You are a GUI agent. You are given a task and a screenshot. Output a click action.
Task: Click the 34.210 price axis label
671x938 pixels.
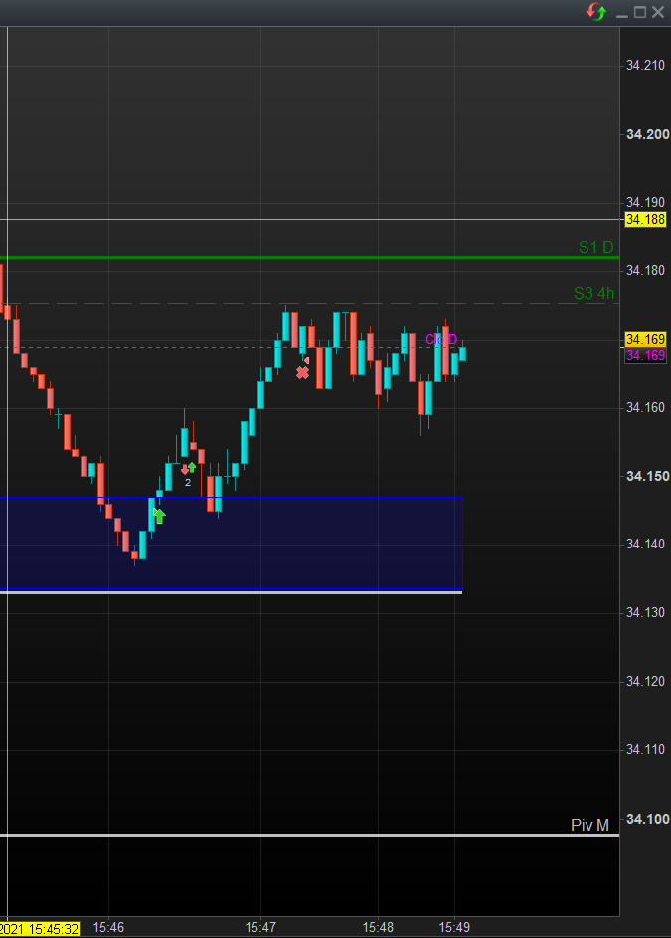pos(645,66)
